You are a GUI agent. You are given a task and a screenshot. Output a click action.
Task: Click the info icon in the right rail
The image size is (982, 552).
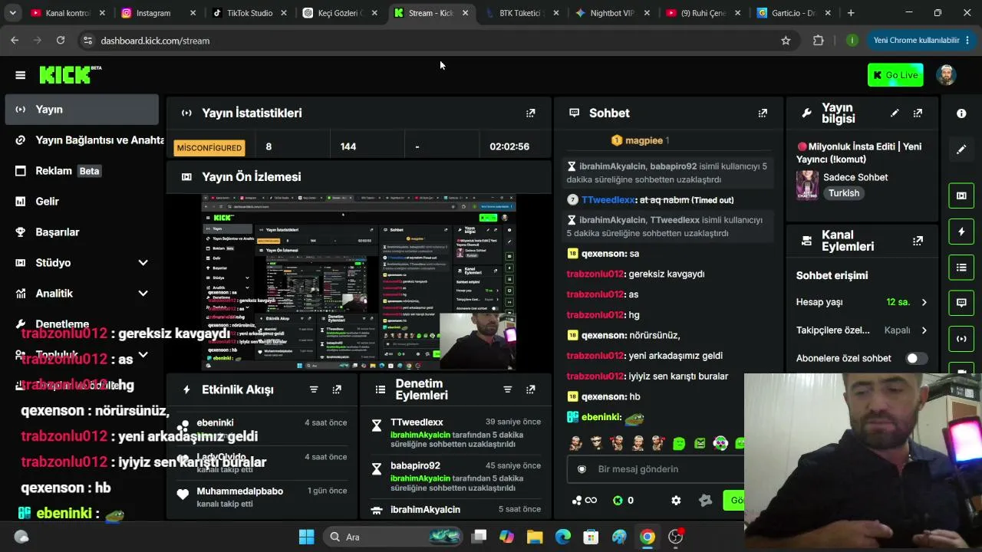(x=961, y=113)
